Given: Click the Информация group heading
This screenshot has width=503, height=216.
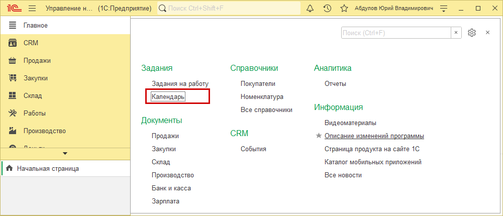Looking at the screenshot, I should click(339, 107).
